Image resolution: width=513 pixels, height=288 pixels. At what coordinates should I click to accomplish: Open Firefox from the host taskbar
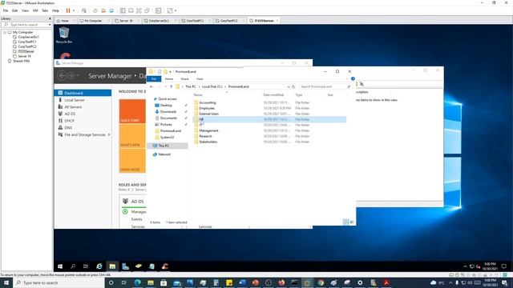pyautogui.click(x=281, y=282)
